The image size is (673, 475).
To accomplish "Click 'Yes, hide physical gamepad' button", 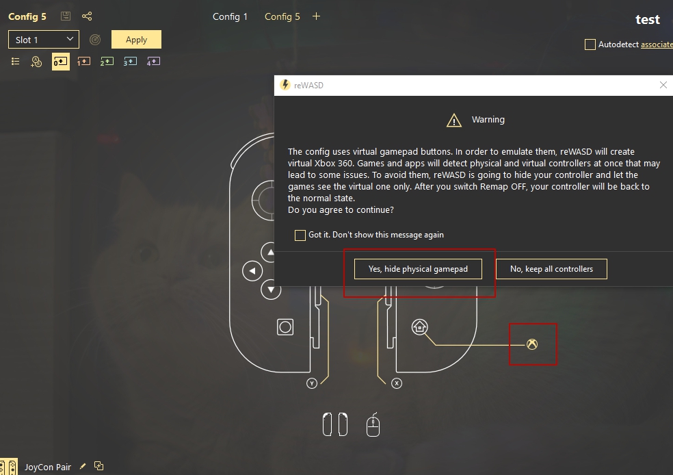I will pyautogui.click(x=418, y=269).
